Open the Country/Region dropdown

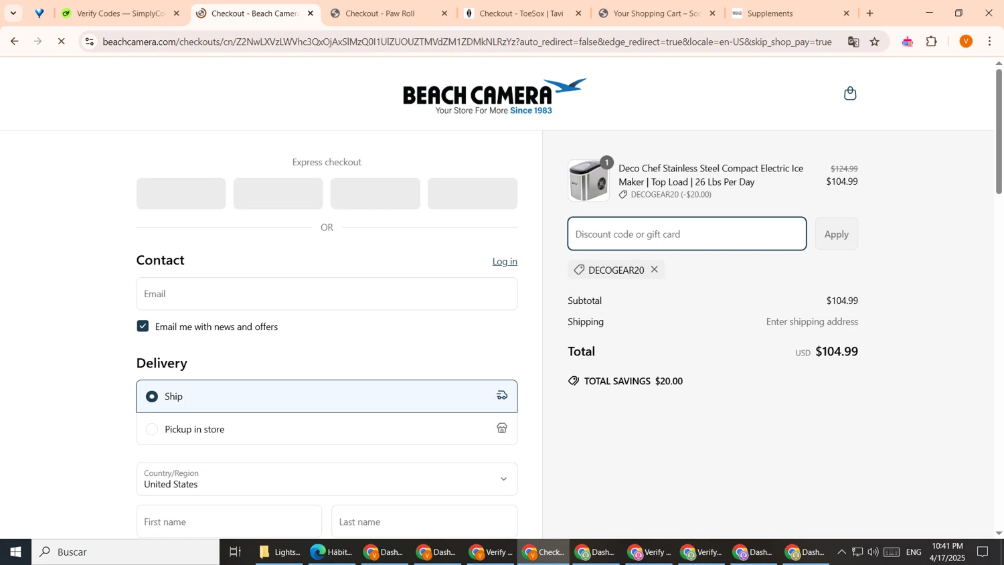tap(327, 479)
